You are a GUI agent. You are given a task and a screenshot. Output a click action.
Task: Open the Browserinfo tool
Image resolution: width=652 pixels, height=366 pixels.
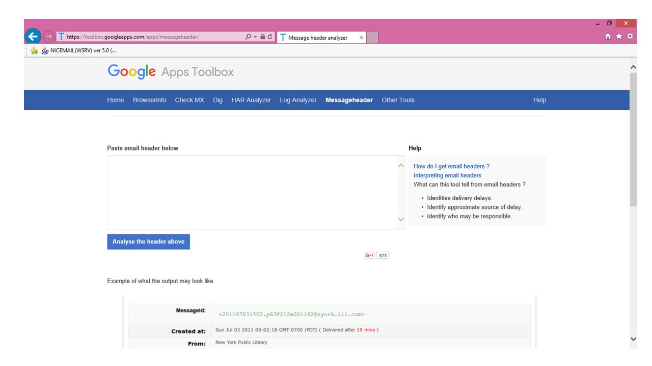pos(150,100)
